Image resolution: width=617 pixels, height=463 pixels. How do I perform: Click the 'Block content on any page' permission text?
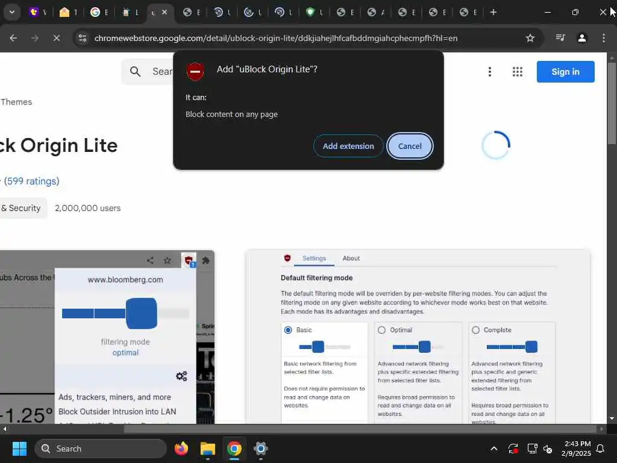point(231,114)
